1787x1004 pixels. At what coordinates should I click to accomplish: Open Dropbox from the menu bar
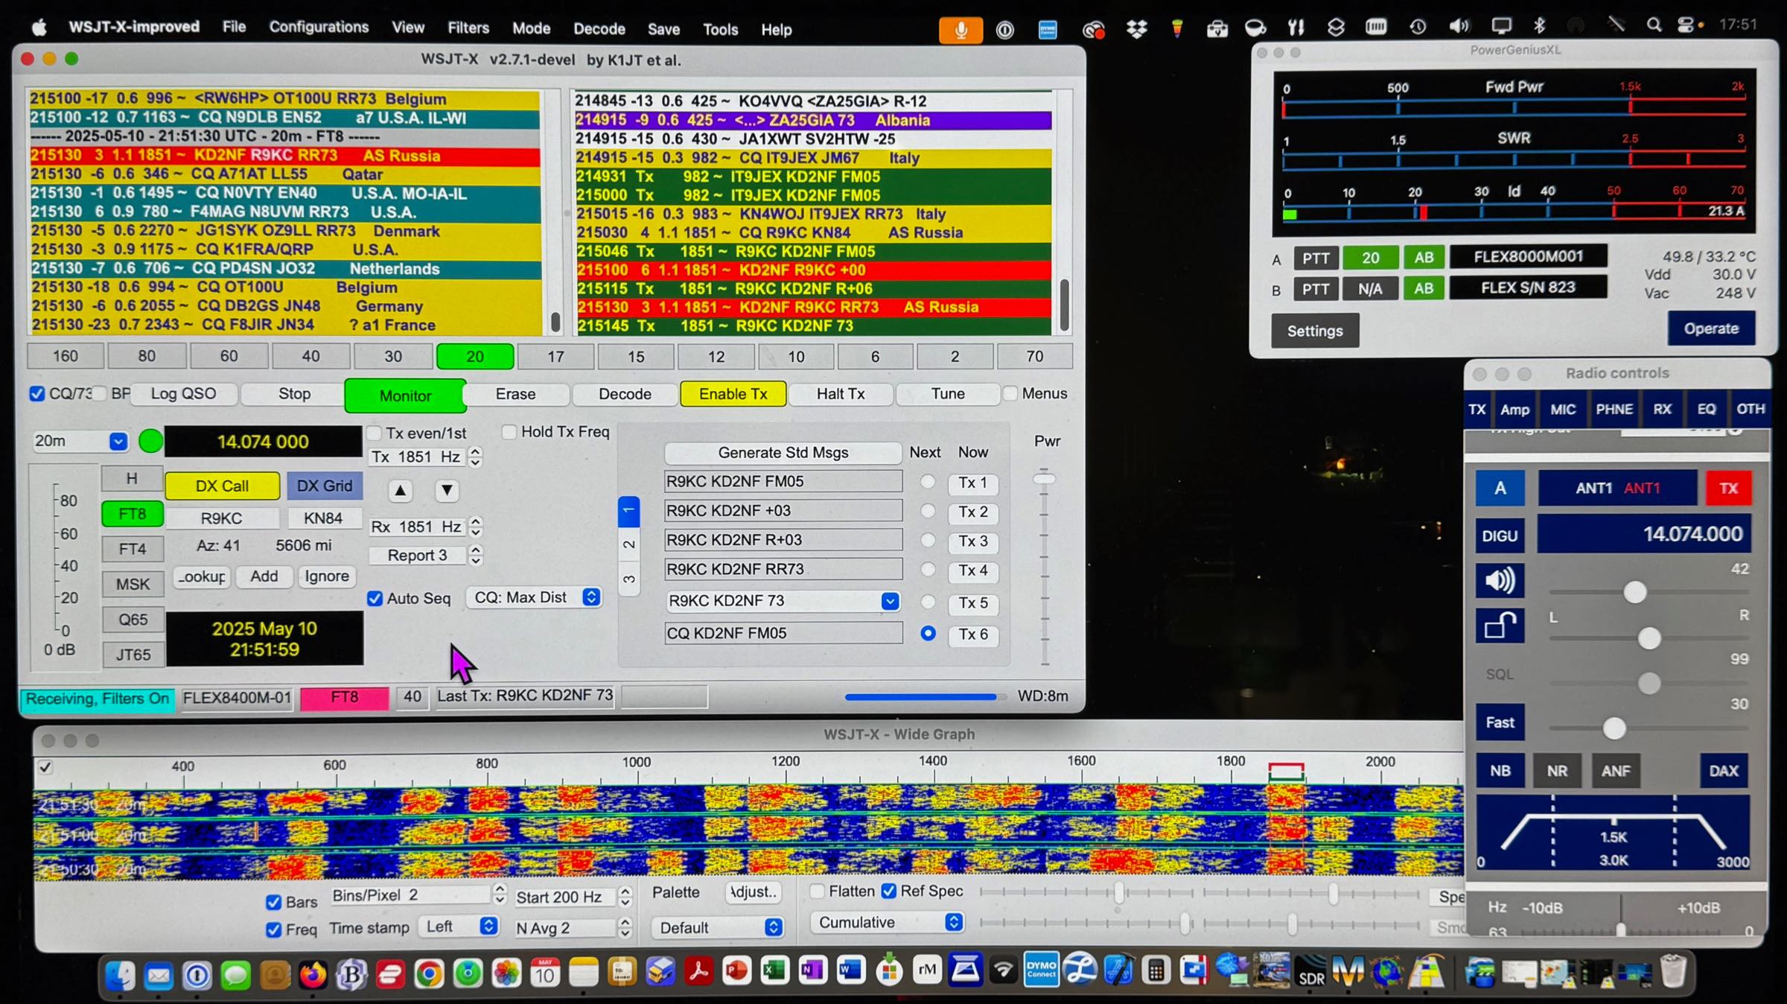click(x=1136, y=29)
